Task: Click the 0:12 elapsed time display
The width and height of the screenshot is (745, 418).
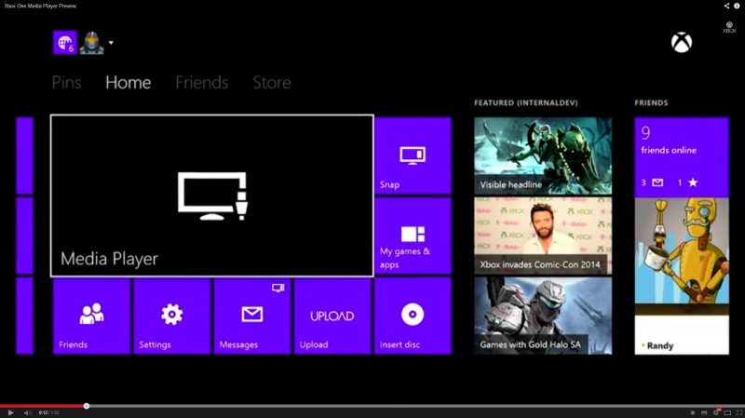Action: pyautogui.click(x=43, y=412)
